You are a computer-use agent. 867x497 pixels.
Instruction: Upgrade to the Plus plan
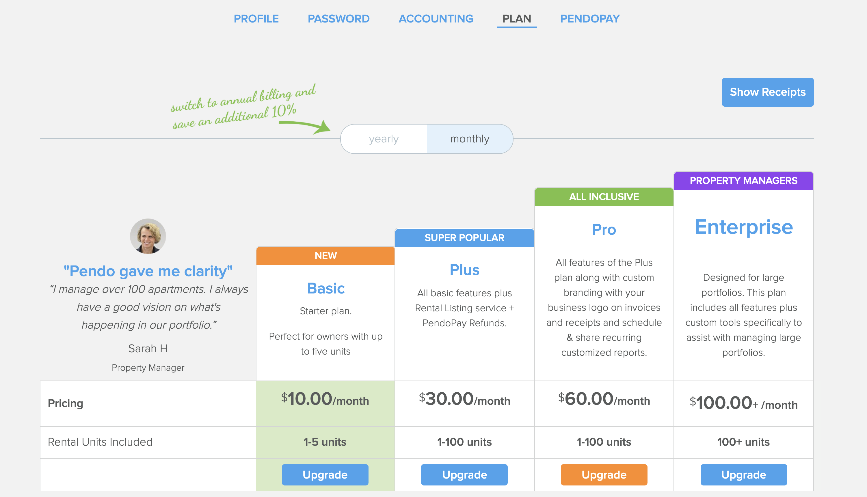pos(464,475)
